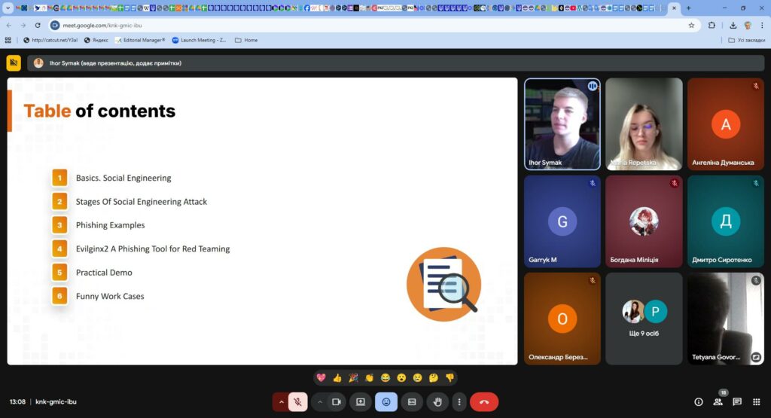
Task: Open the tile showing 9 more people
Action: point(644,318)
